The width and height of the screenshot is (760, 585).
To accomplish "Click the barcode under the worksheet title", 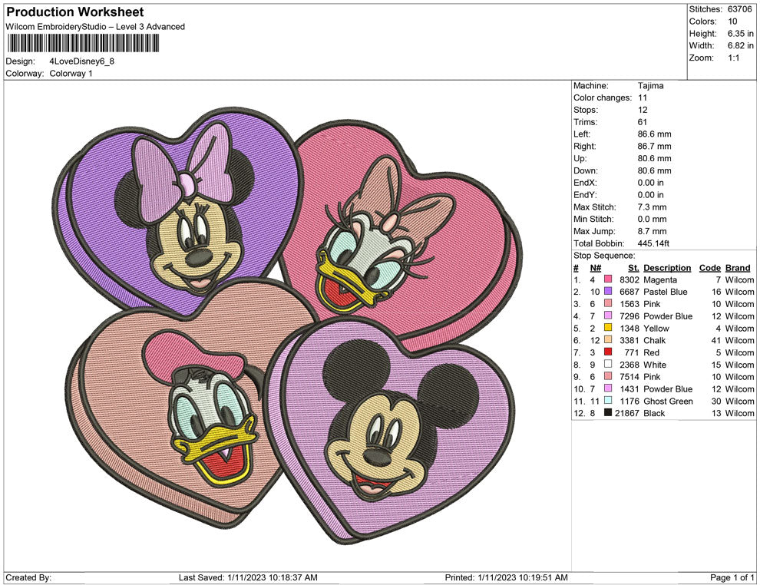I will pyautogui.click(x=83, y=43).
